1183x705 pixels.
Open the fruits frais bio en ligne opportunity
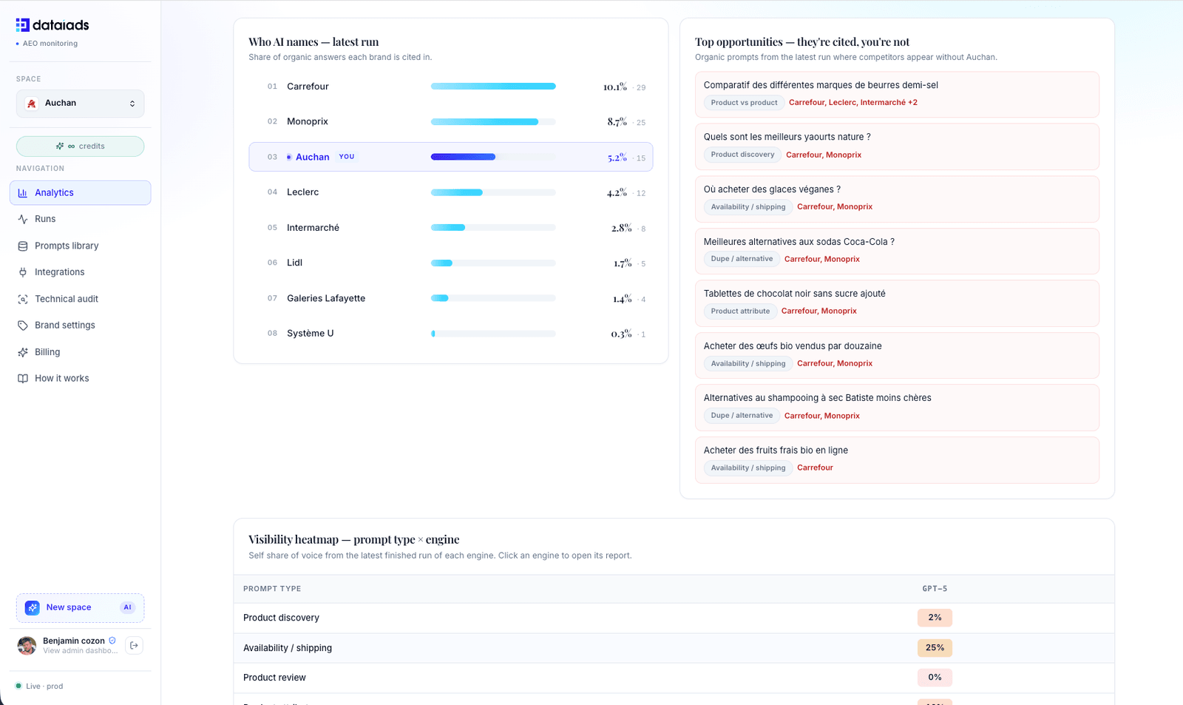click(x=897, y=460)
